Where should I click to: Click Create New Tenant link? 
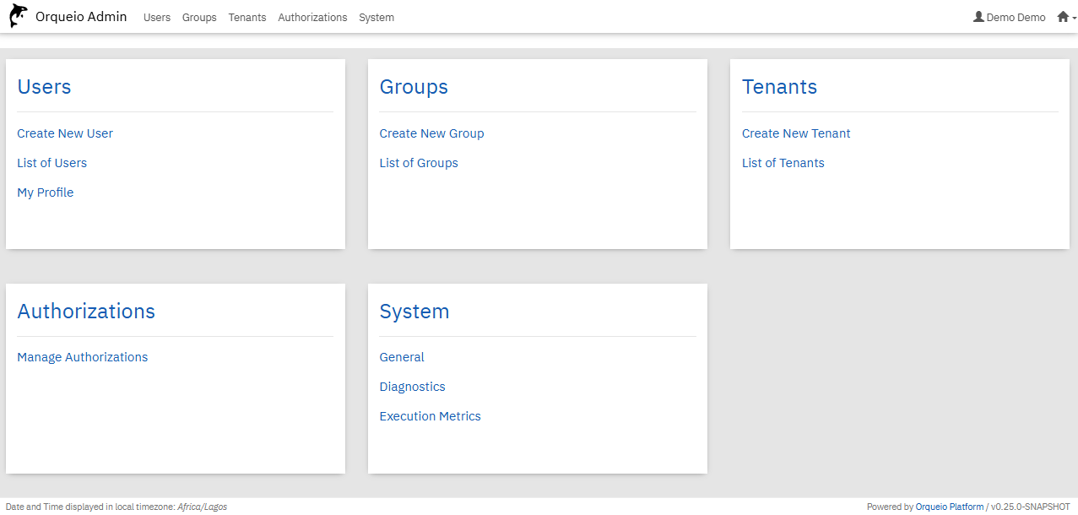pos(796,133)
